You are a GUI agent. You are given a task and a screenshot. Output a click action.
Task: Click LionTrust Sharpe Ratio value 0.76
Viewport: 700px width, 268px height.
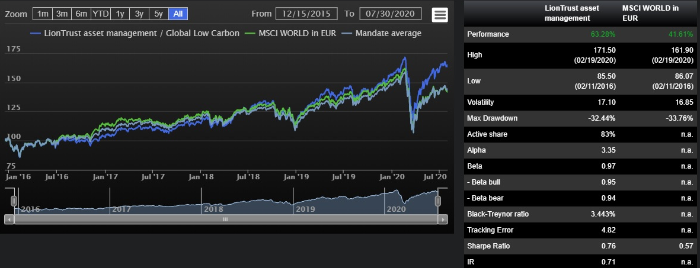click(x=609, y=246)
